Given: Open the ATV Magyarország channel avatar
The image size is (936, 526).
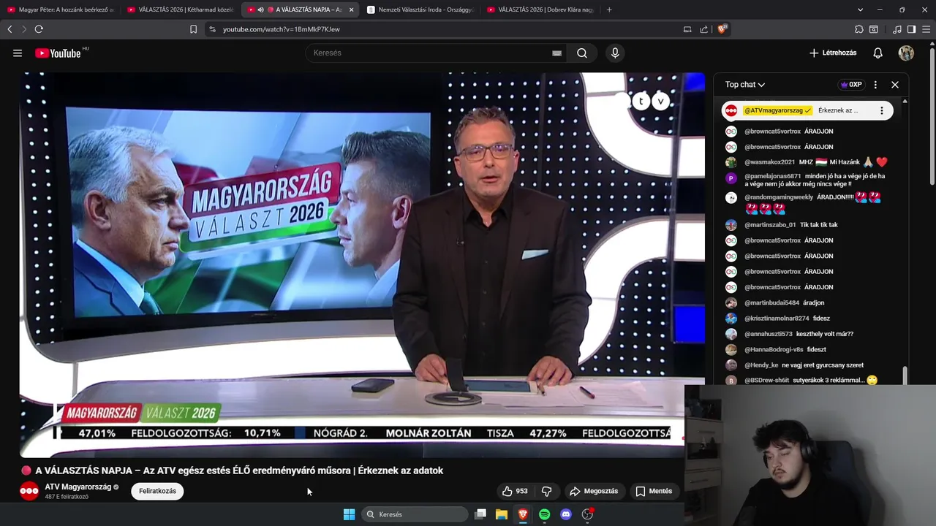Looking at the screenshot, I should [29, 491].
